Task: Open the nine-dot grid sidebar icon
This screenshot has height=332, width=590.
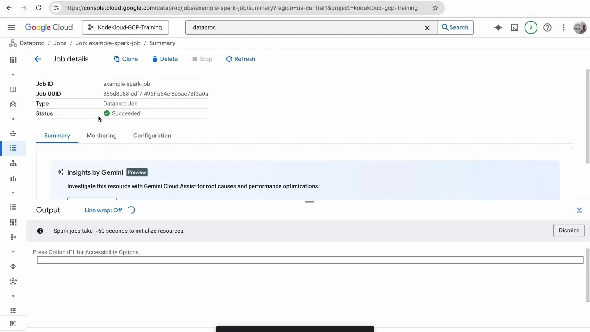Action: 13,311
